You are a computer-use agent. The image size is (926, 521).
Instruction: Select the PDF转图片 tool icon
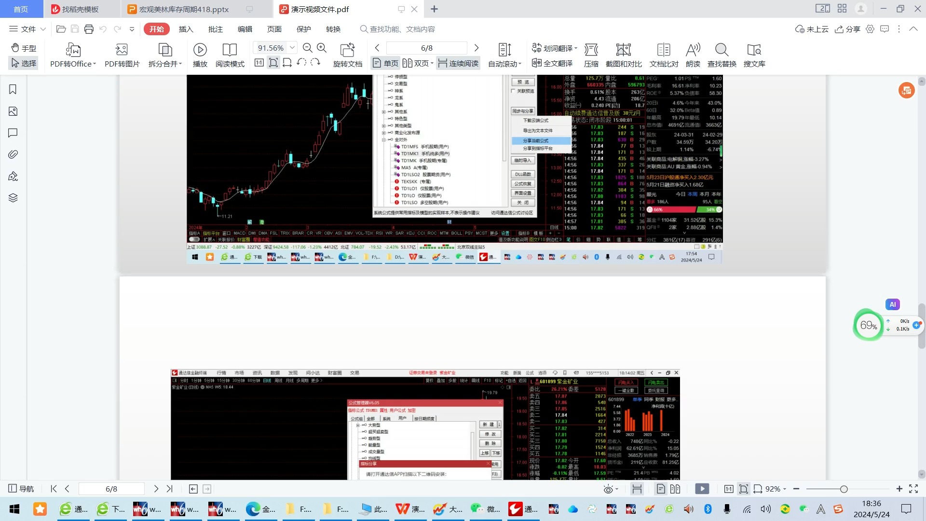pyautogui.click(x=122, y=55)
